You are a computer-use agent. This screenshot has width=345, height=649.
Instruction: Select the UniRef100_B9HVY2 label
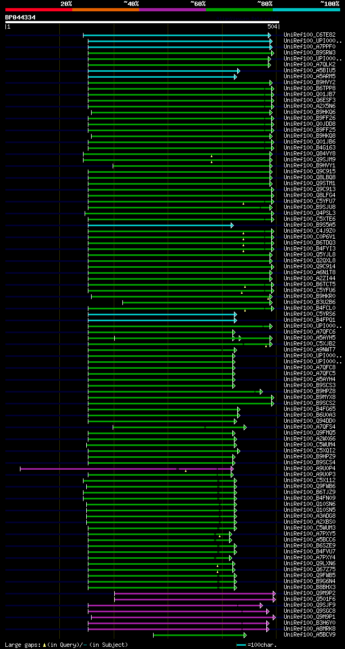pyautogui.click(x=309, y=83)
